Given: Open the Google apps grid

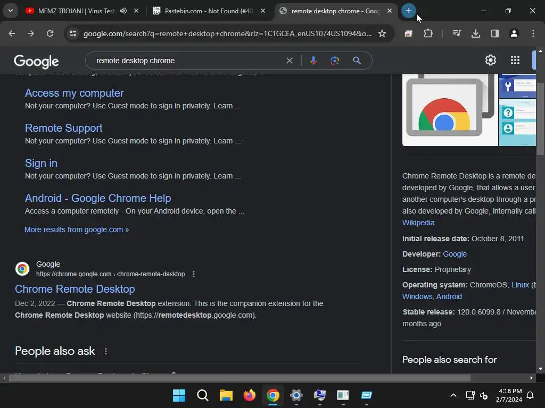Looking at the screenshot, I should (x=515, y=60).
